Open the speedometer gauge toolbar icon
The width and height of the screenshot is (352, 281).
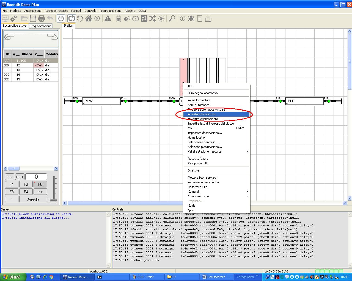click(x=136, y=19)
